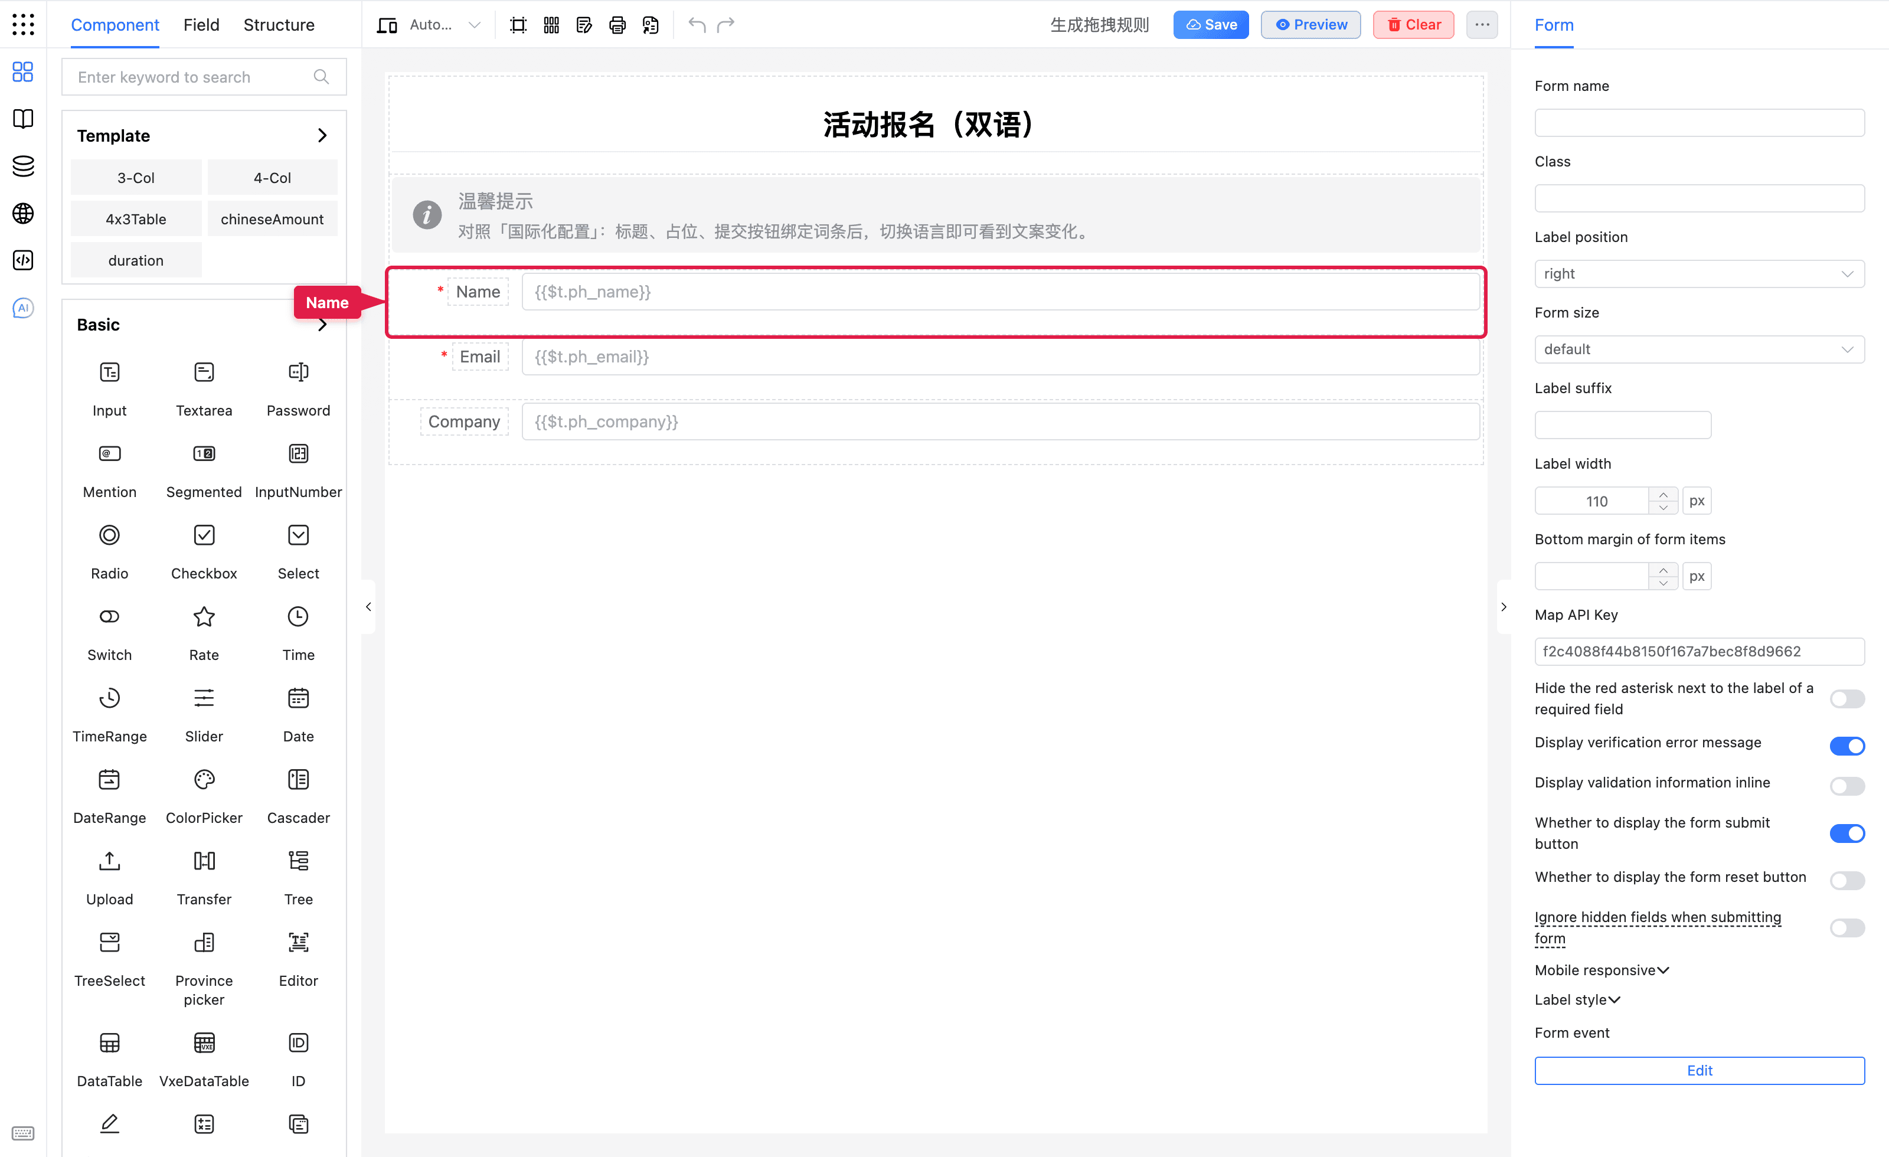Select the Upload component icon
The width and height of the screenshot is (1889, 1157).
coord(110,860)
